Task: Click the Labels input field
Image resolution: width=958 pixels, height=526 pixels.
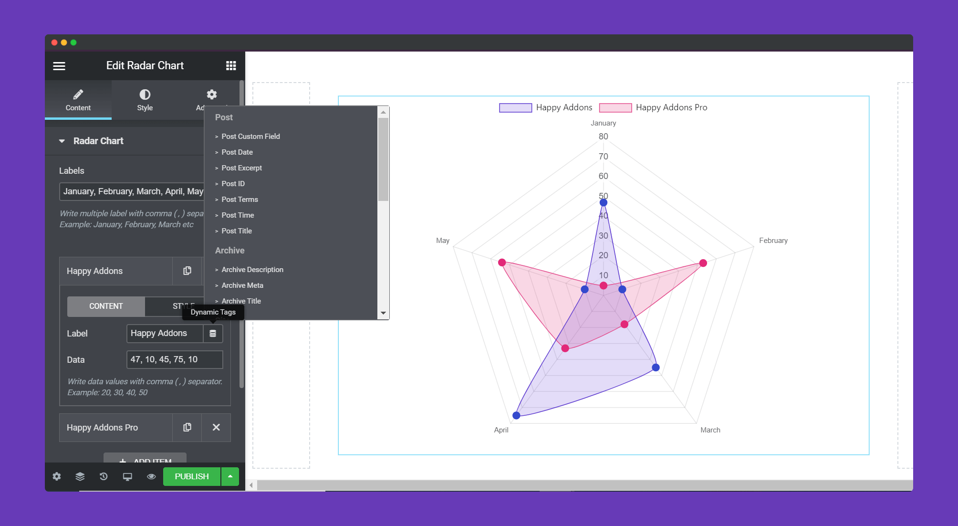Action: [x=132, y=191]
